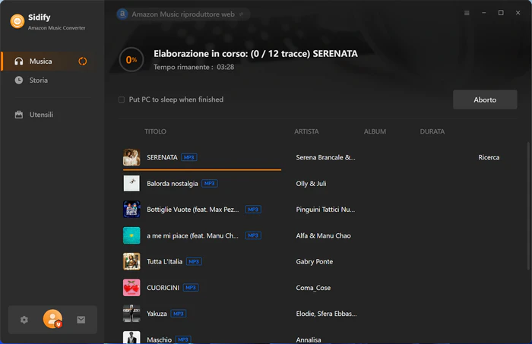This screenshot has height=344, width=532.
Task: Click the spinning conversion indicator beside Musica
Action: click(x=82, y=62)
